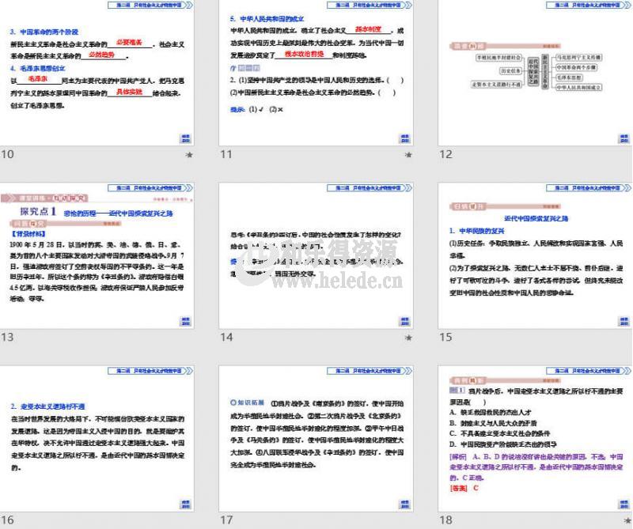Image resolution: width=633 pixels, height=529 pixels.
Task: Click the animation star under slide 10
Action: point(189,154)
